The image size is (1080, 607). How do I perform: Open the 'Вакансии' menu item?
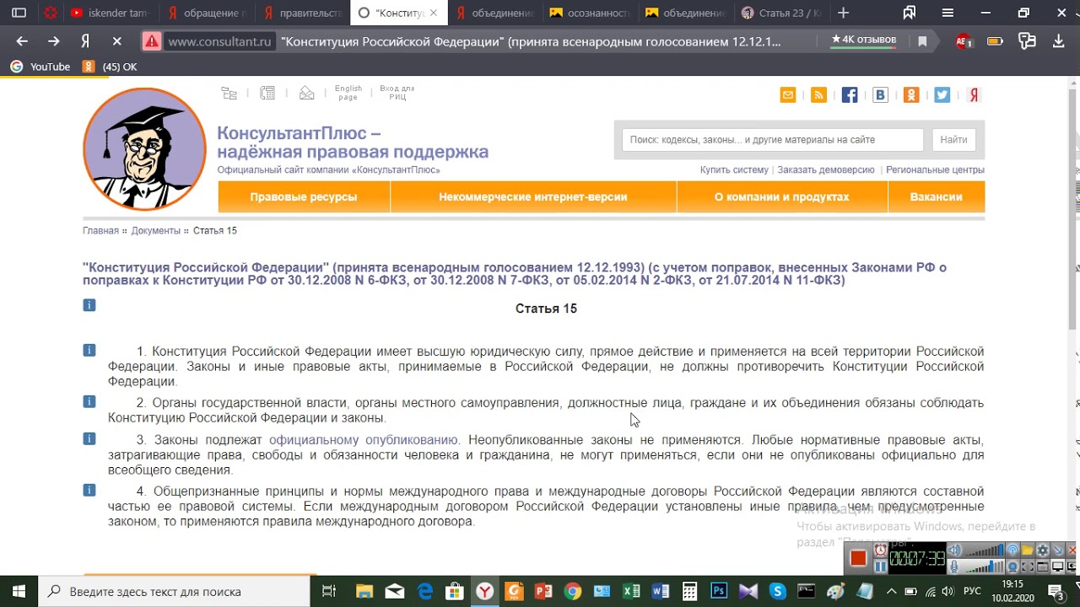point(937,196)
